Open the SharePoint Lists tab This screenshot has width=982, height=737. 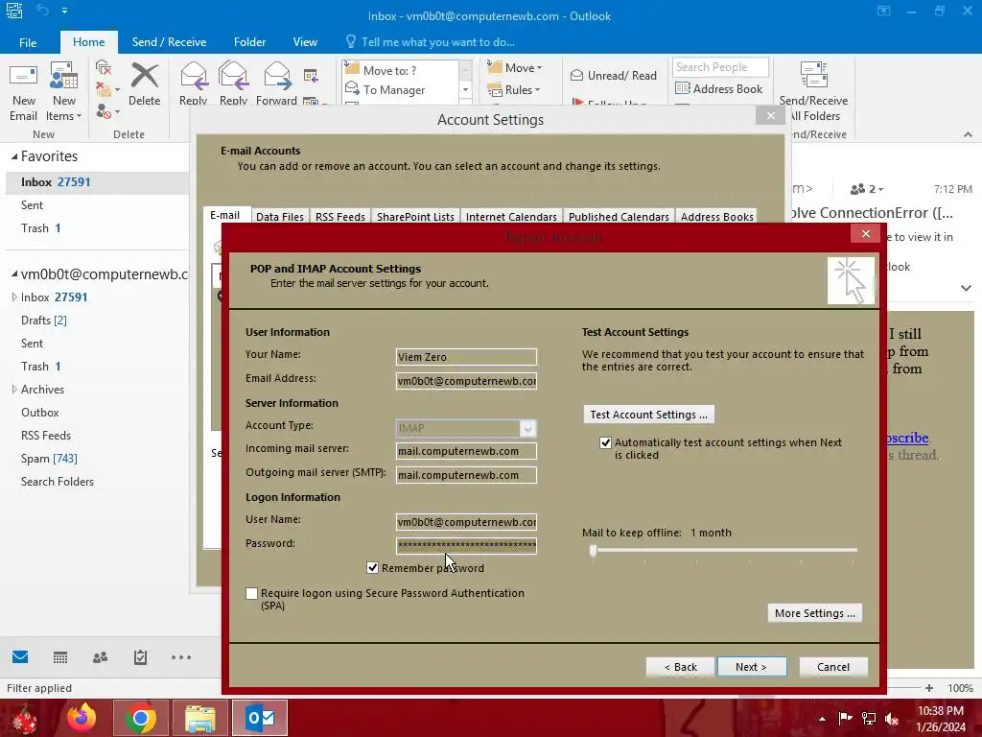click(415, 217)
